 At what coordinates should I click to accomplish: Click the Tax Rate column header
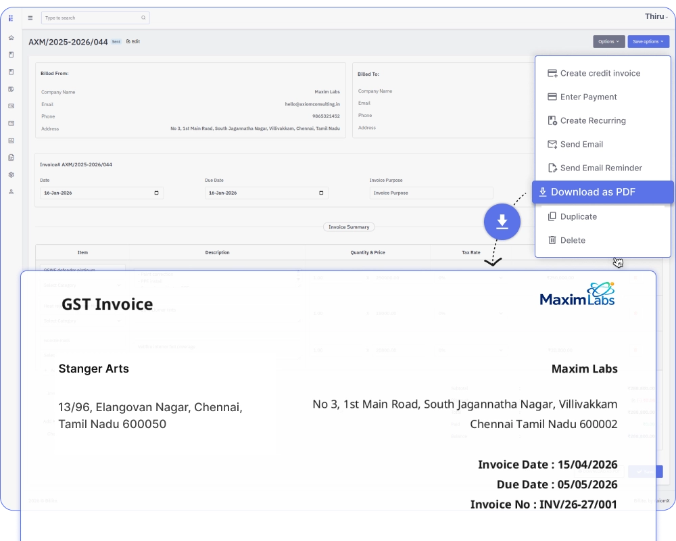[x=471, y=252]
